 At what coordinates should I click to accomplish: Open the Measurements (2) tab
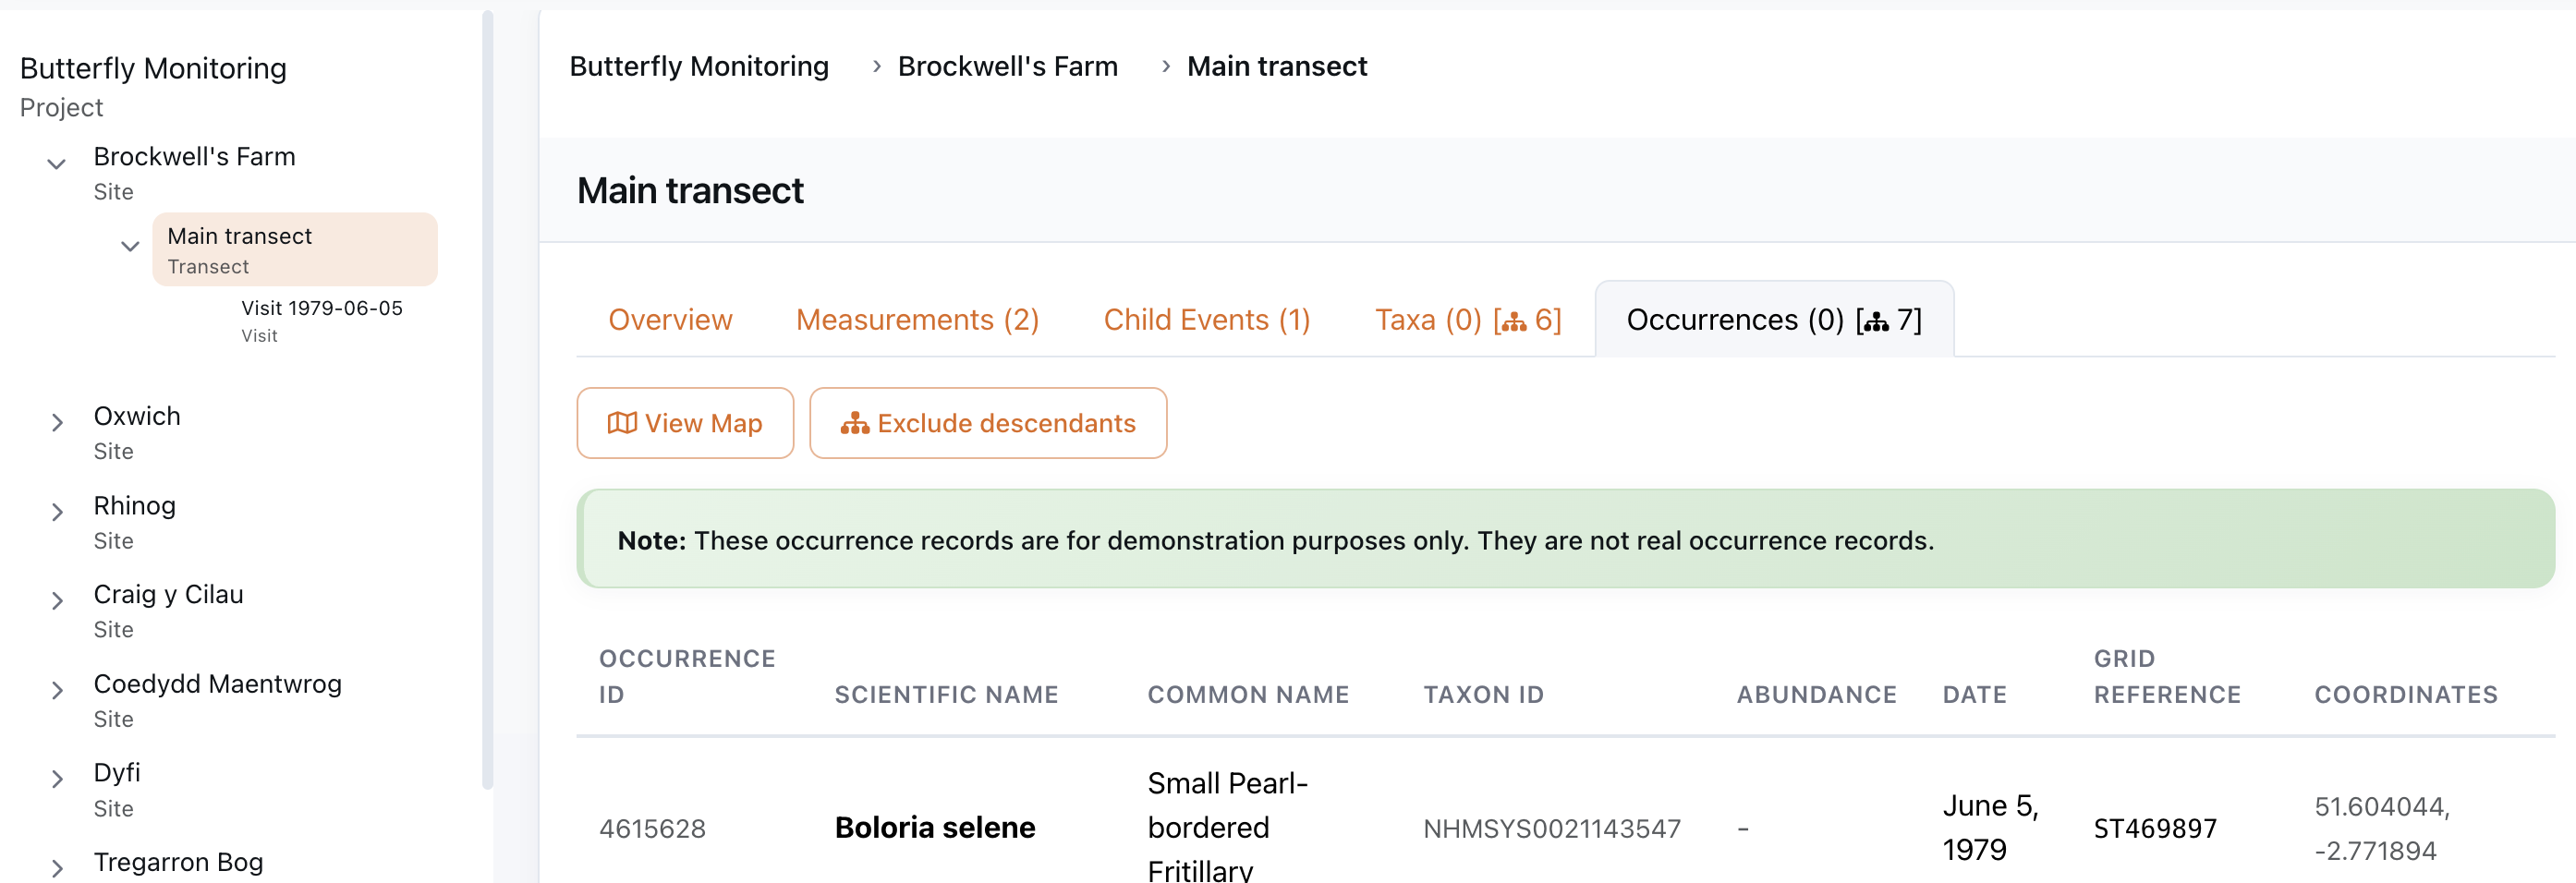[917, 320]
